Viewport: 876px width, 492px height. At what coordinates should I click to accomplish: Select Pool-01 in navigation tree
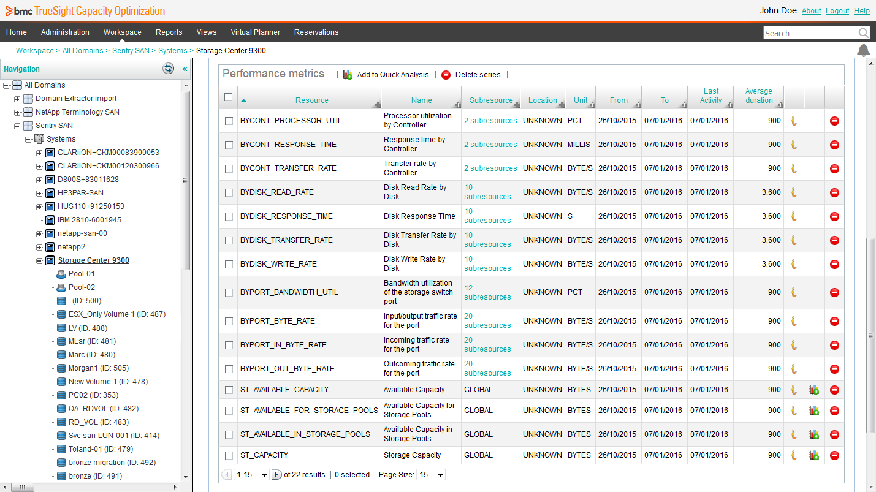82,274
